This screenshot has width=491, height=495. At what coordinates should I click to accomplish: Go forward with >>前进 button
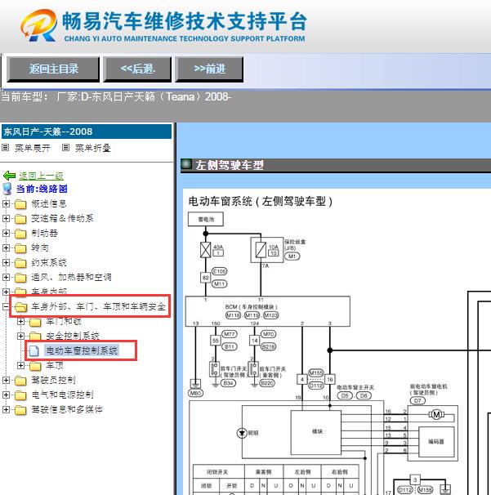[209, 69]
